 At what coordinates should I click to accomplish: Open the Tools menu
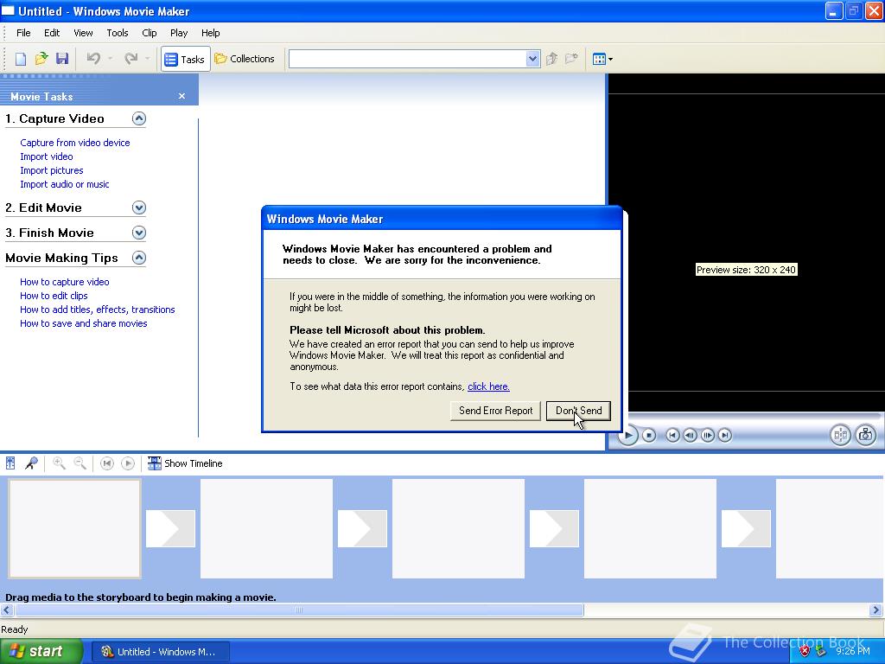pyautogui.click(x=118, y=33)
